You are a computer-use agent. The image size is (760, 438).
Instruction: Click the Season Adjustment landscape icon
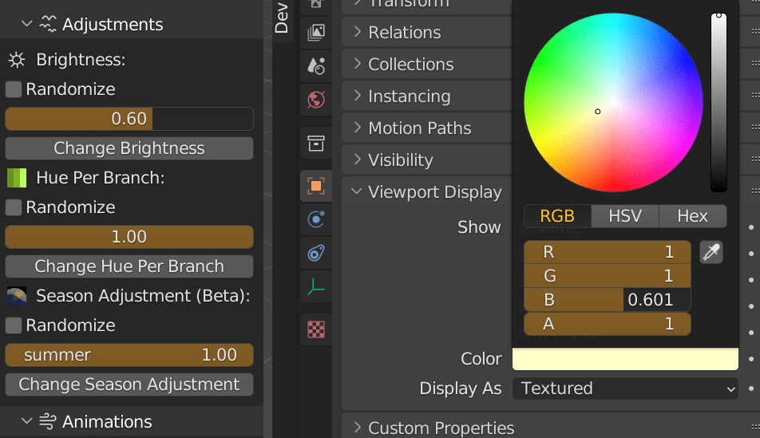point(17,296)
